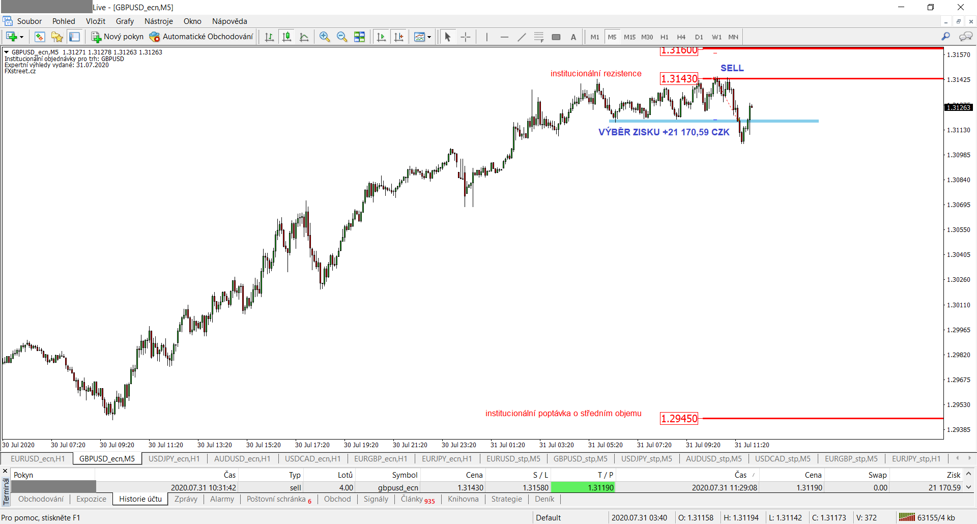977x524 pixels.
Task: Select the crosshair tool
Action: tap(465, 37)
